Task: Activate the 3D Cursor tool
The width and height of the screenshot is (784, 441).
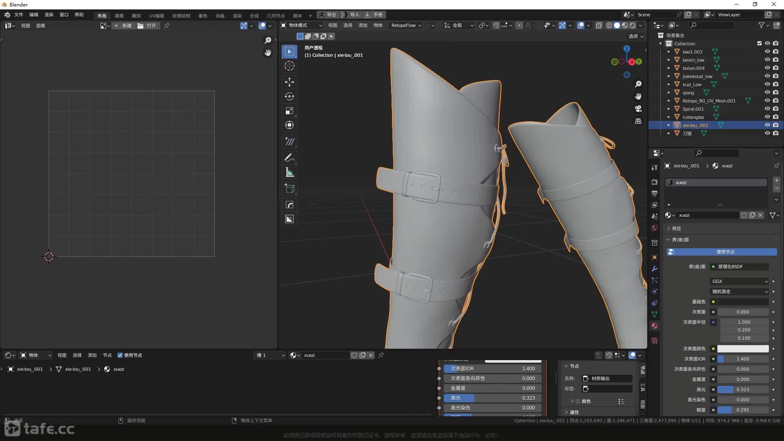Action: tap(290, 66)
